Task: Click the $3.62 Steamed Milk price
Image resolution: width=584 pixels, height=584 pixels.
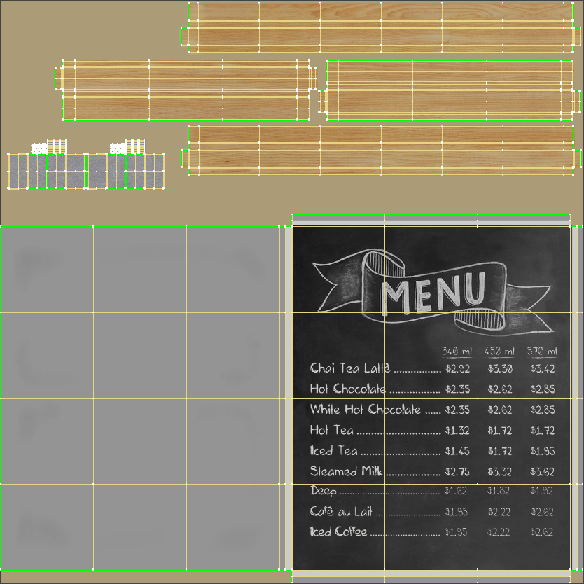Action: pos(543,471)
